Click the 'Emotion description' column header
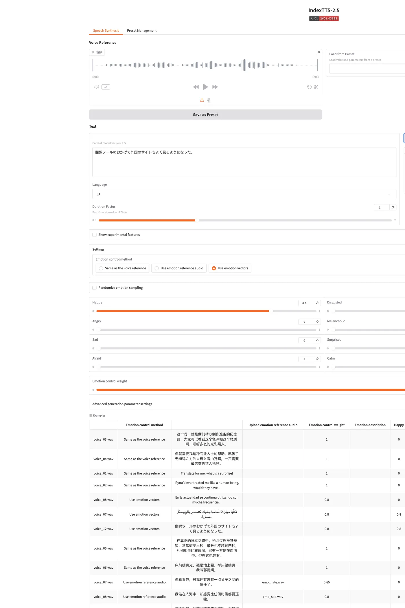The width and height of the screenshot is (405, 608). (x=370, y=425)
